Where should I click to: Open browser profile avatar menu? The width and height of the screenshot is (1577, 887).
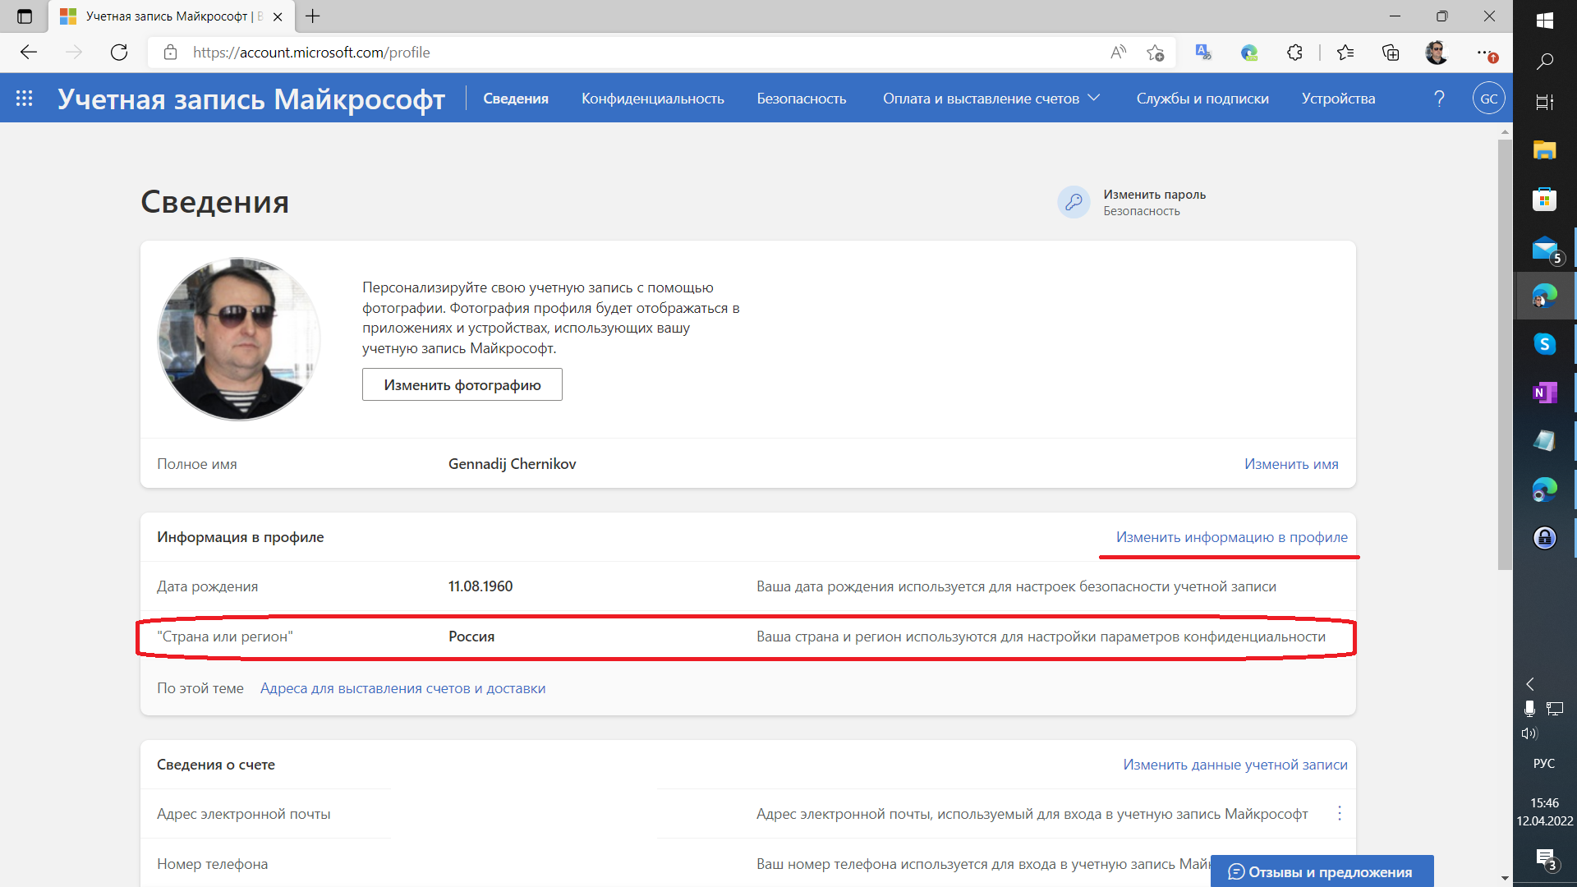[x=1437, y=53]
